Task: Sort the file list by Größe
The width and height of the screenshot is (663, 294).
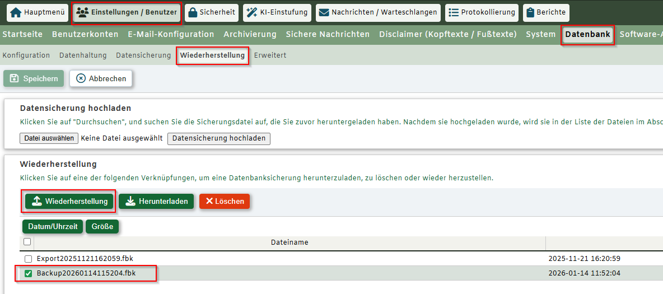Action: pos(102,227)
